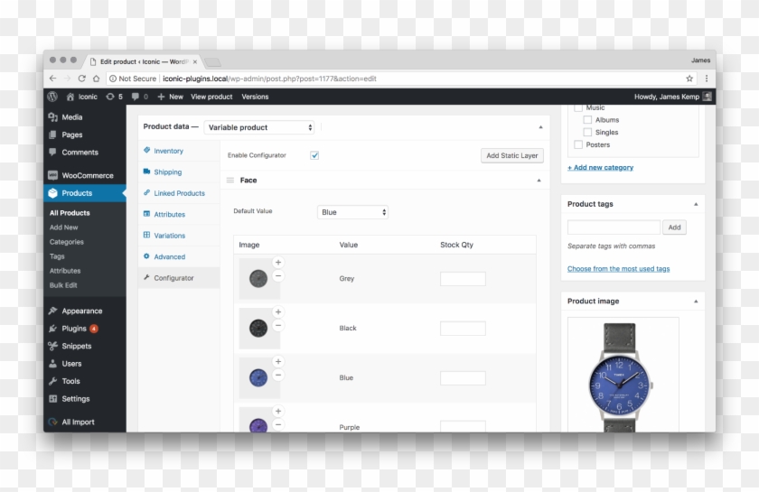Click the minus icon on the Blue image row
This screenshot has width=759, height=492.
[278, 376]
